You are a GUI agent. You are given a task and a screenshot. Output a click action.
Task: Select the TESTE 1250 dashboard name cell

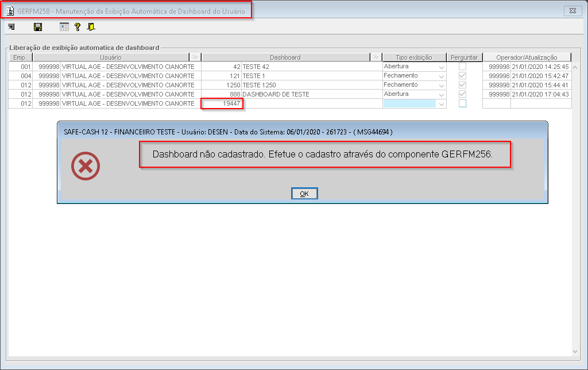click(x=312, y=85)
